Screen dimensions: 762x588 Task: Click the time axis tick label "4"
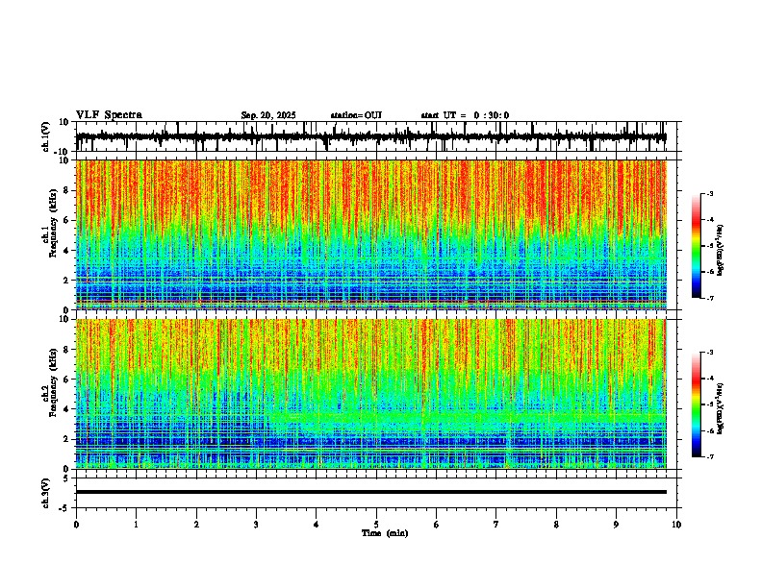pyautogui.click(x=317, y=525)
